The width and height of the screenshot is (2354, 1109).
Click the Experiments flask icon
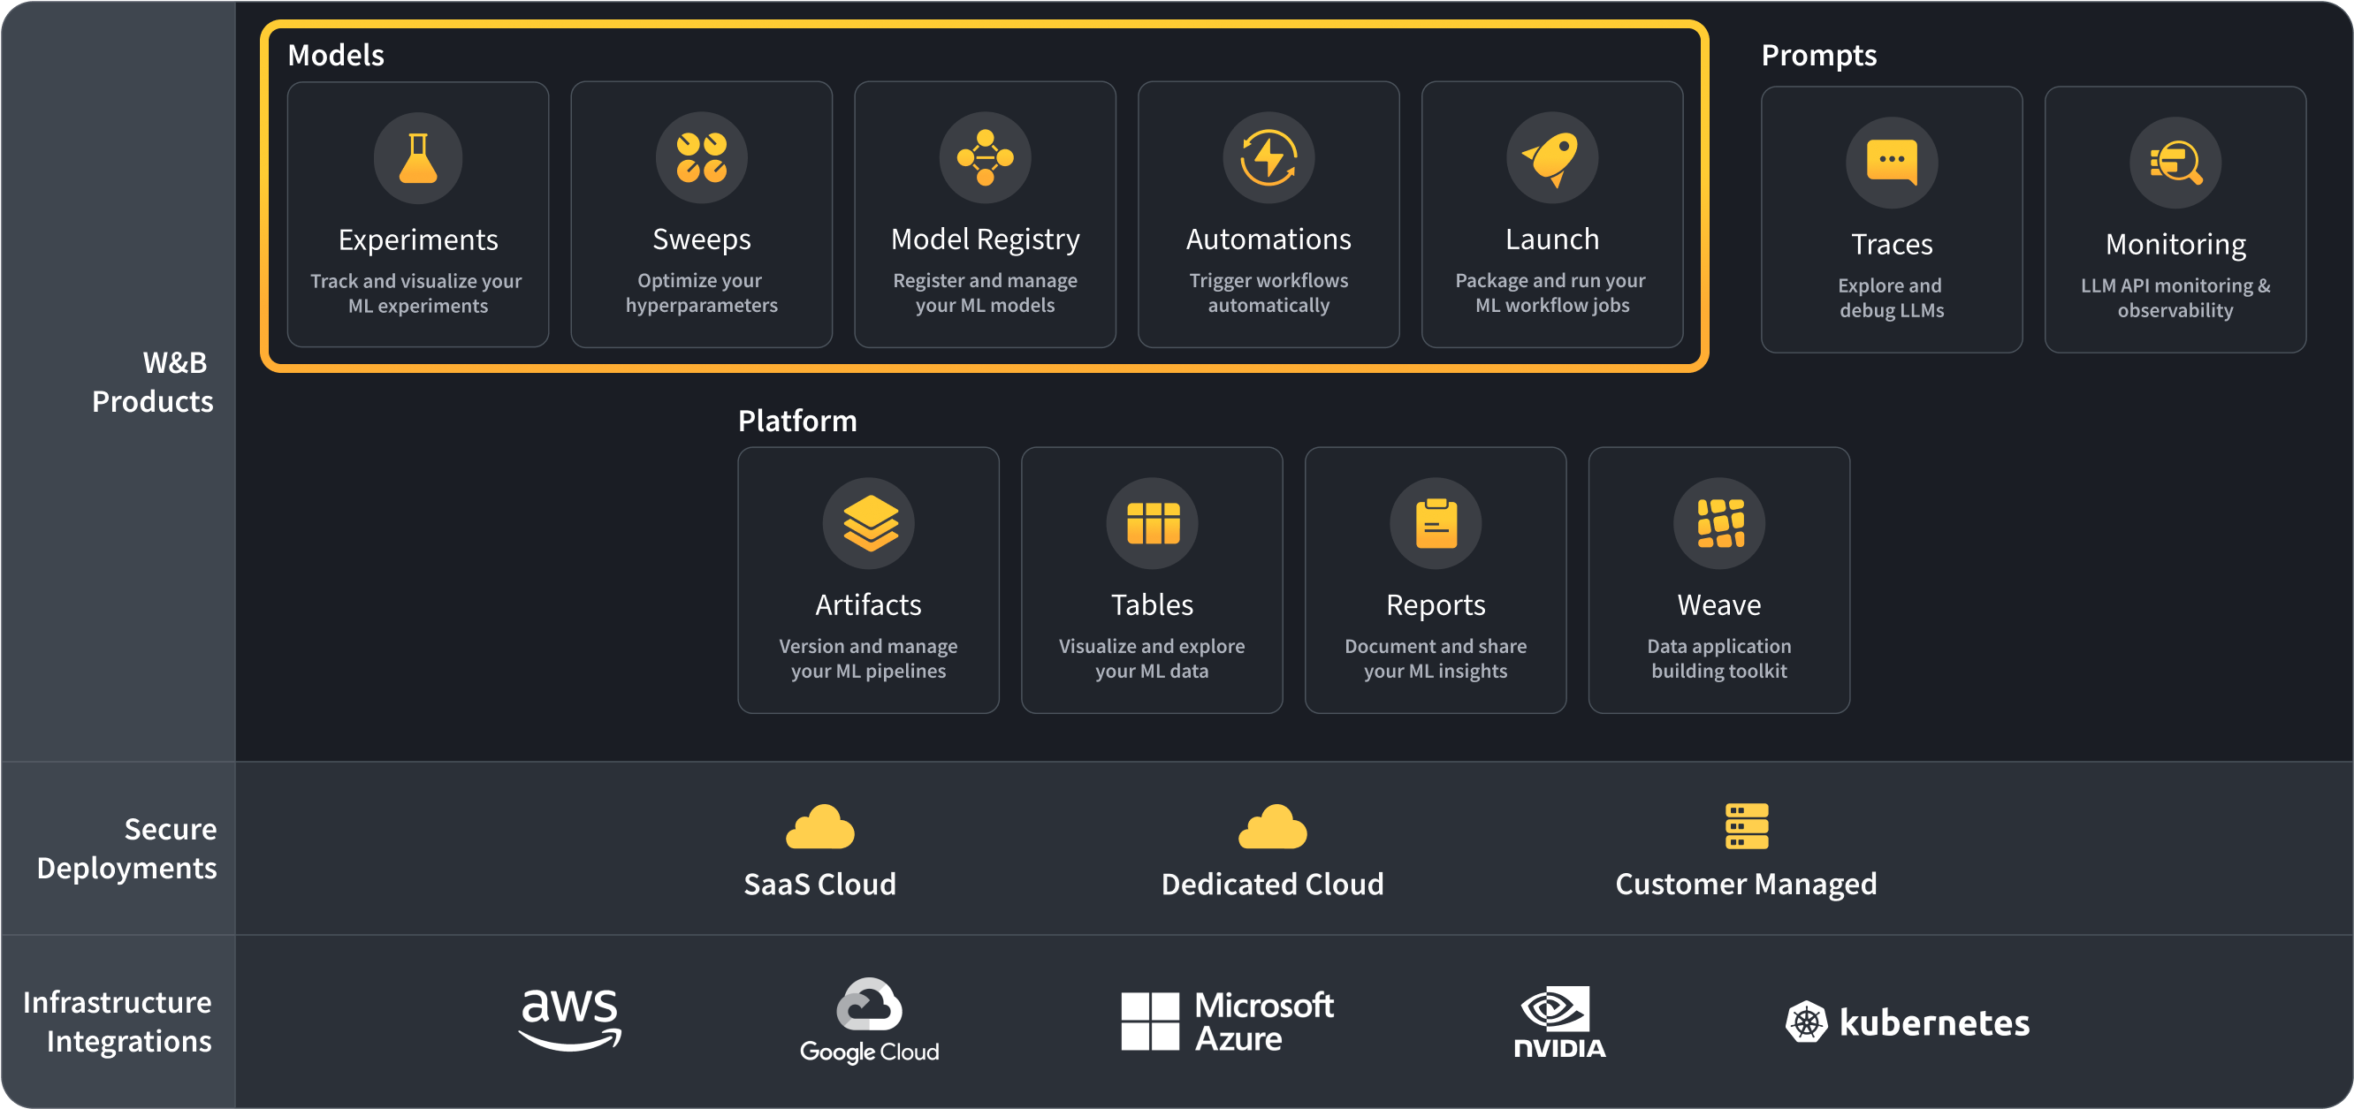point(417,158)
